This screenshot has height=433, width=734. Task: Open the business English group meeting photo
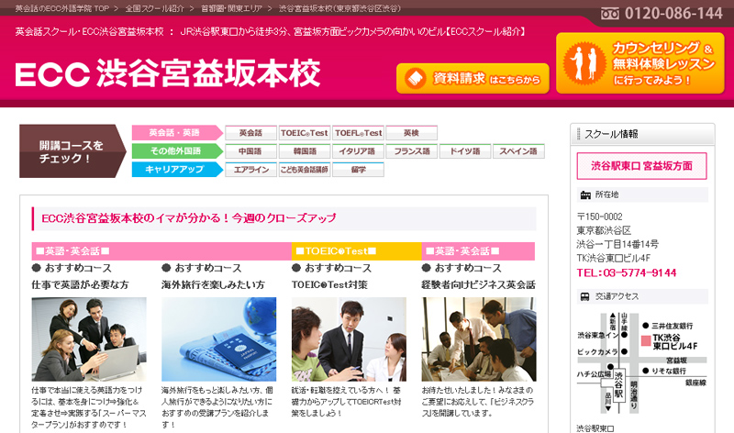coord(479,339)
